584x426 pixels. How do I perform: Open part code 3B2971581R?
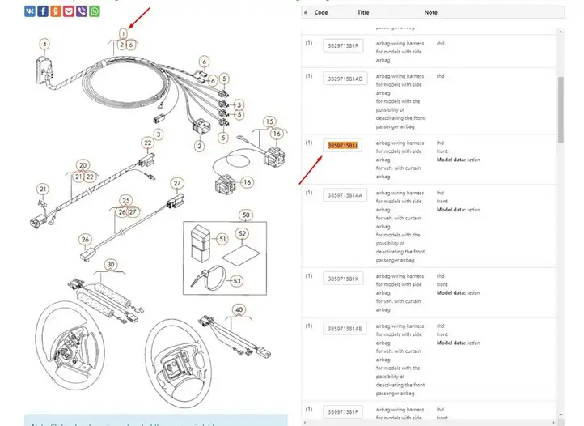coord(344,46)
